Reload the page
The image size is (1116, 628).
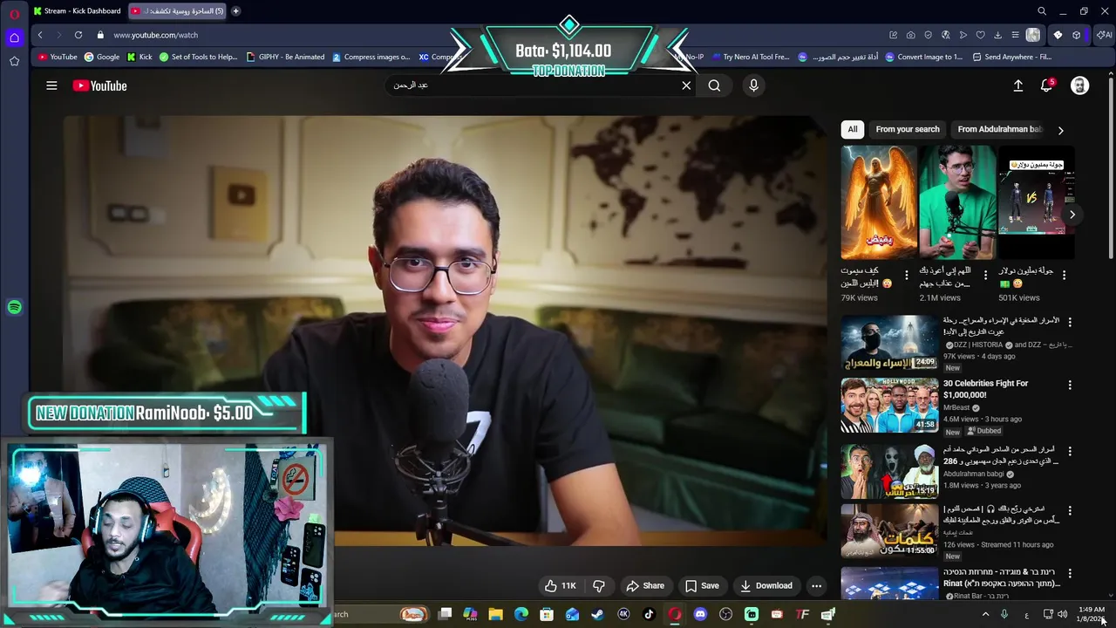pyautogui.click(x=78, y=35)
